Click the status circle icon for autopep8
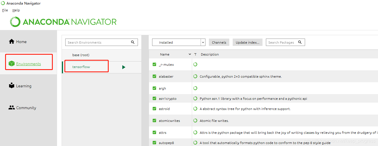 tap(195, 143)
